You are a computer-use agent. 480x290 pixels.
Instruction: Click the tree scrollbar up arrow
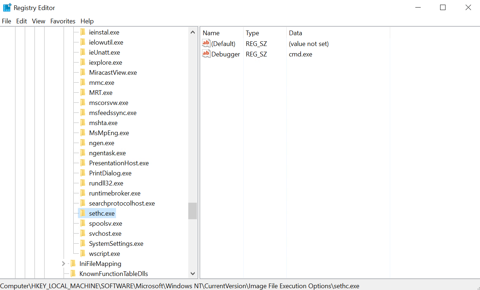[193, 32]
